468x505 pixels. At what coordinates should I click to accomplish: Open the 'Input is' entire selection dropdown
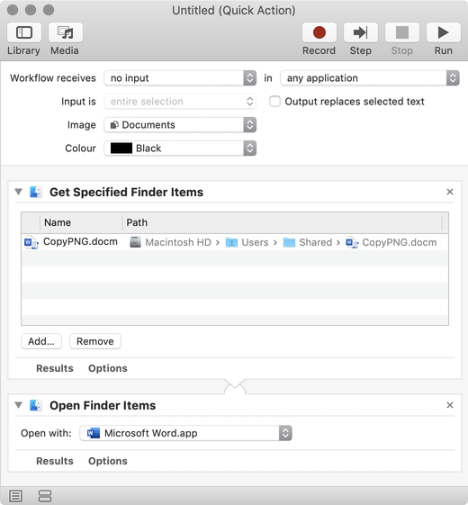(180, 102)
